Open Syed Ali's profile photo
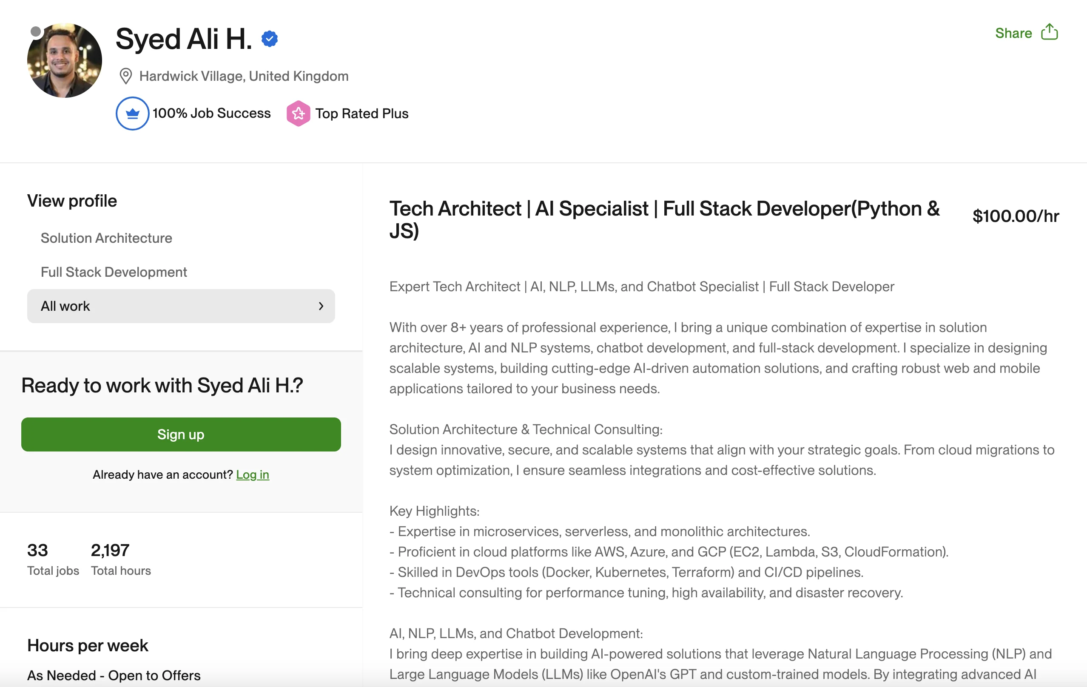 tap(65, 60)
